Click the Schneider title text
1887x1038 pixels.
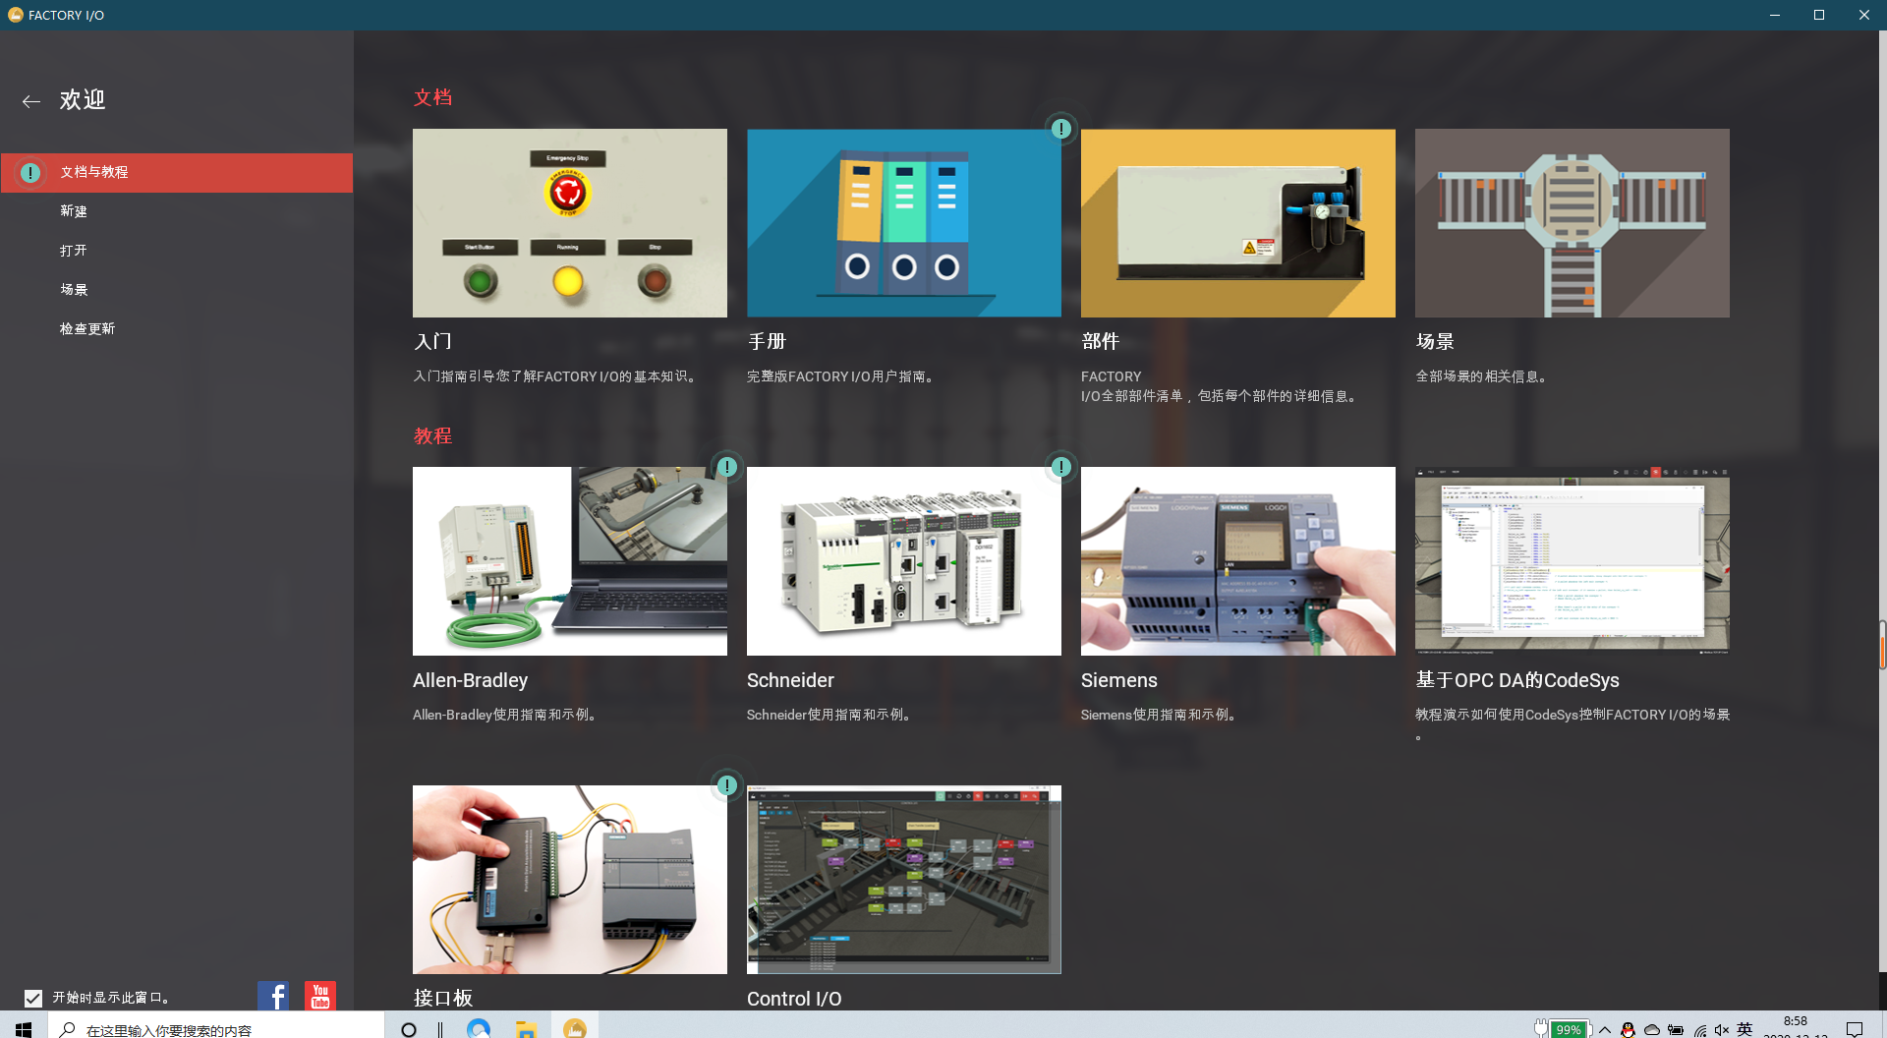pyautogui.click(x=790, y=680)
